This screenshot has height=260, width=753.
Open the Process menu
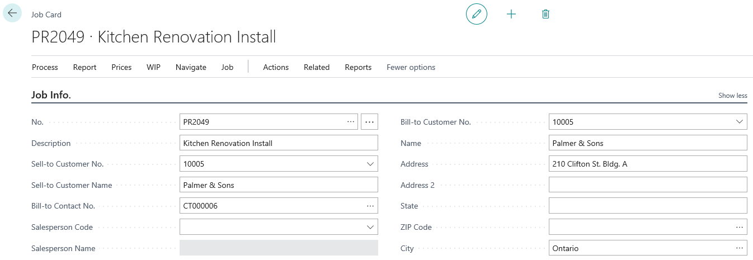tap(45, 67)
